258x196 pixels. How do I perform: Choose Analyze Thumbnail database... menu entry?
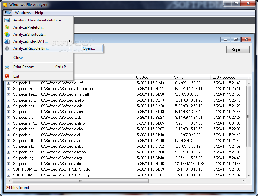click(x=38, y=20)
